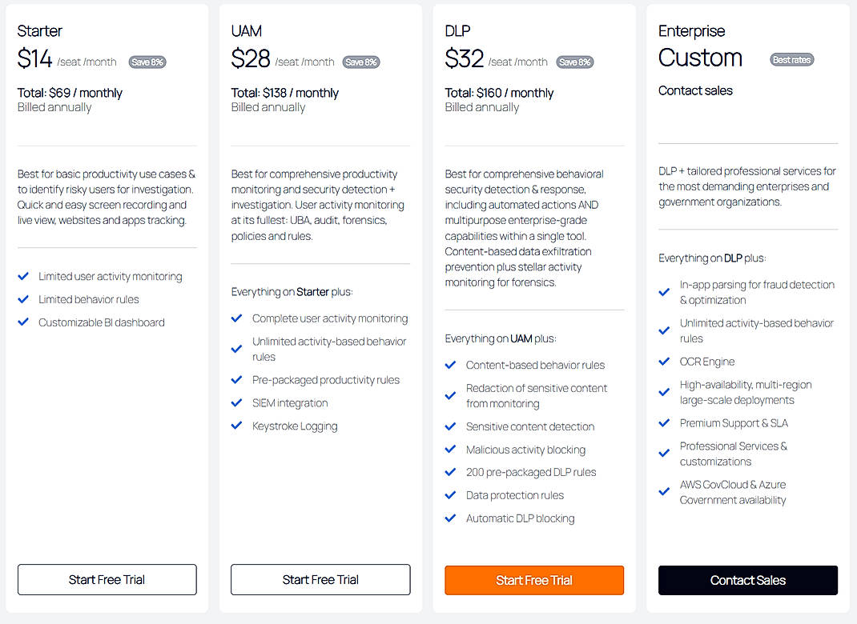Click Start Free Trial under the Starter plan
Viewport: 857px width, 624px height.
pyautogui.click(x=107, y=579)
